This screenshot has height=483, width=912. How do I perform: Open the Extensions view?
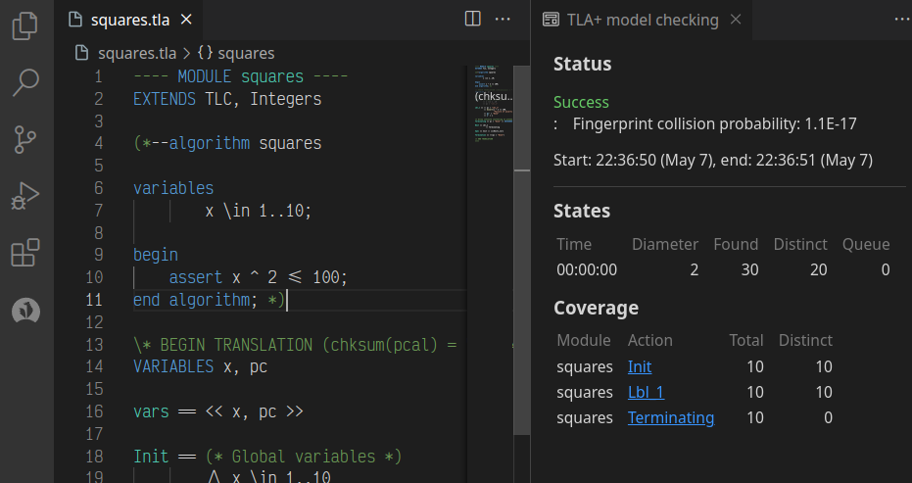tap(25, 254)
